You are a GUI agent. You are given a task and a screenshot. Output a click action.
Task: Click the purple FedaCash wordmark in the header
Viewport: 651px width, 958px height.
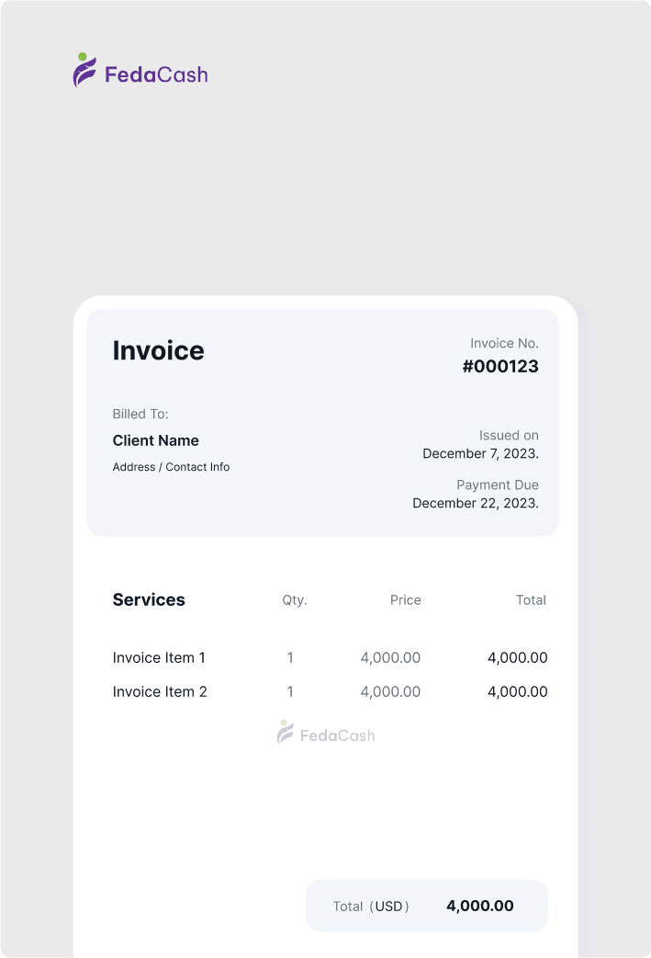click(156, 74)
